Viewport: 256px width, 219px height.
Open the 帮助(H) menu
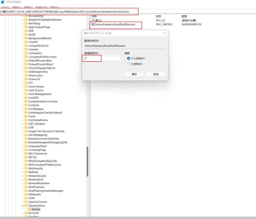(54, 7)
